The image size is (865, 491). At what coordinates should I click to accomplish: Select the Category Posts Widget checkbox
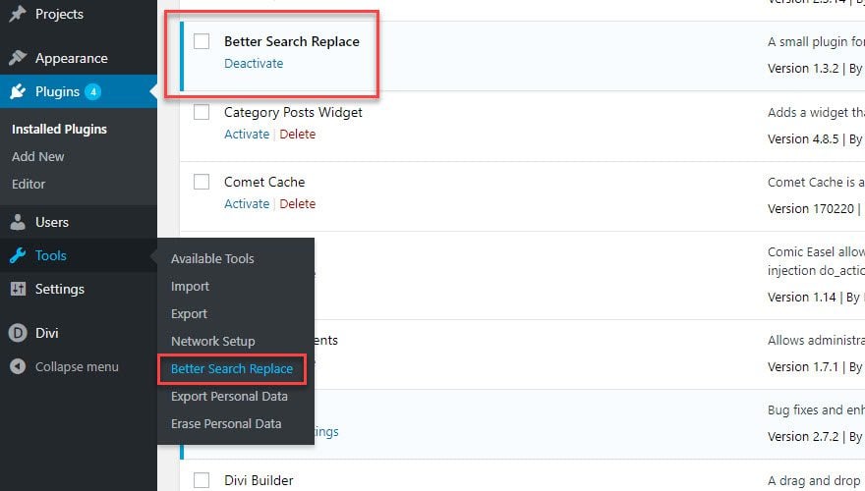202,112
